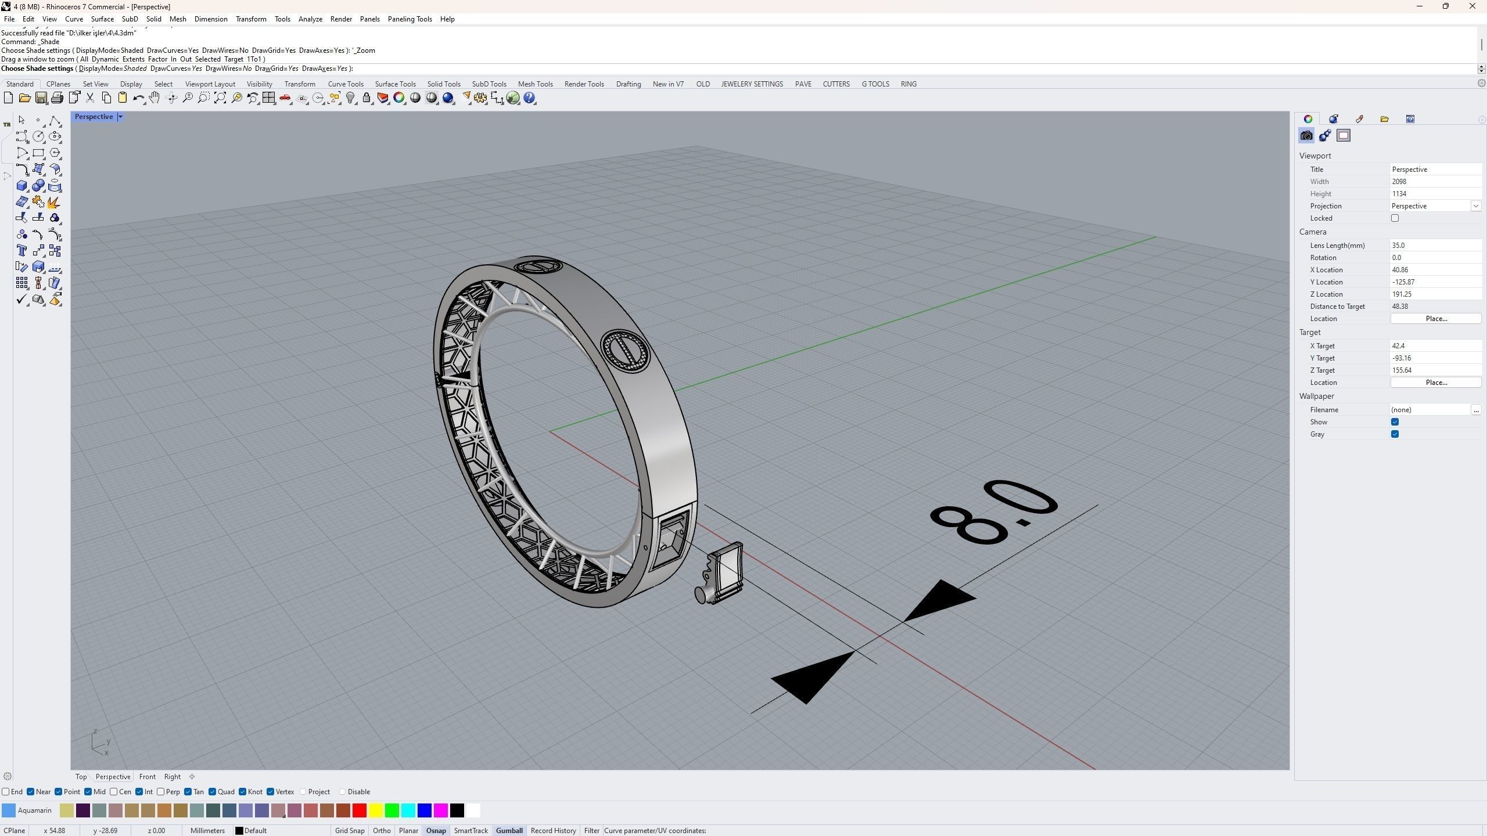
Task: Toggle the wallpaper Gray checkbox
Action: pyautogui.click(x=1395, y=434)
